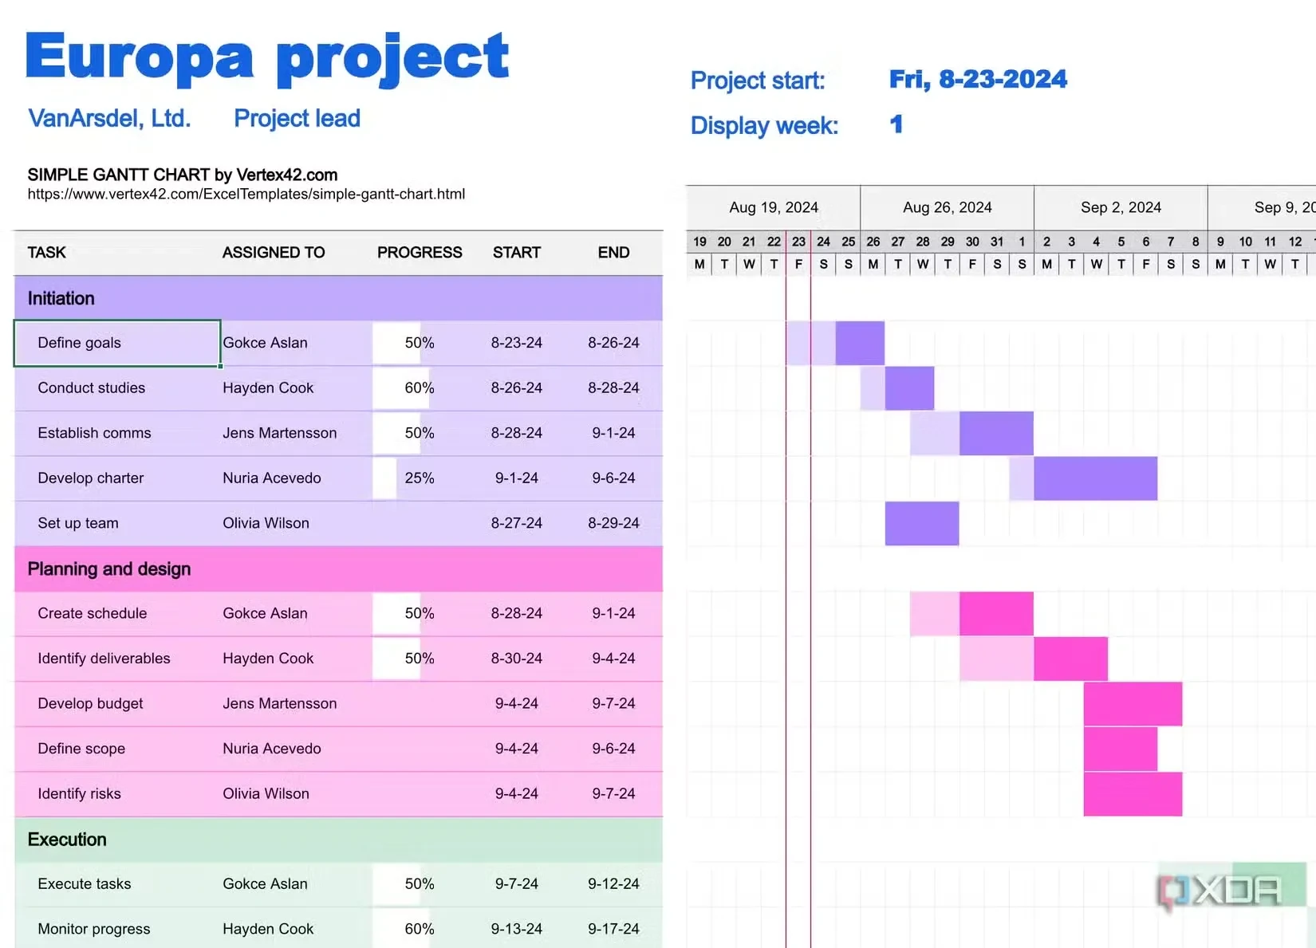Select the 25% progress cell for Develop charter
Image resolution: width=1316 pixels, height=948 pixels.
(x=418, y=478)
